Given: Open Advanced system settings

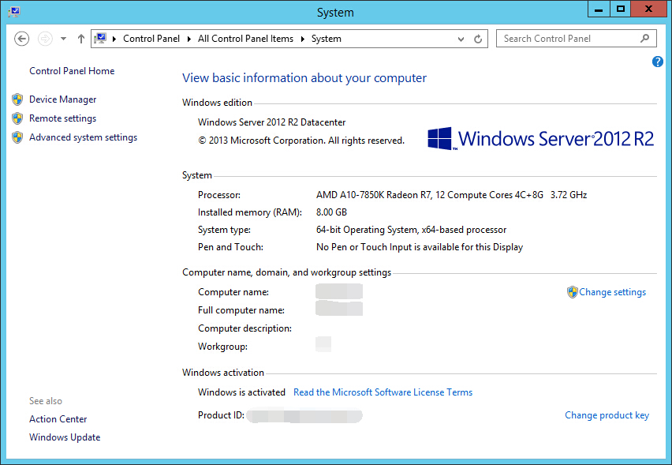Looking at the screenshot, I should pyautogui.click(x=83, y=137).
